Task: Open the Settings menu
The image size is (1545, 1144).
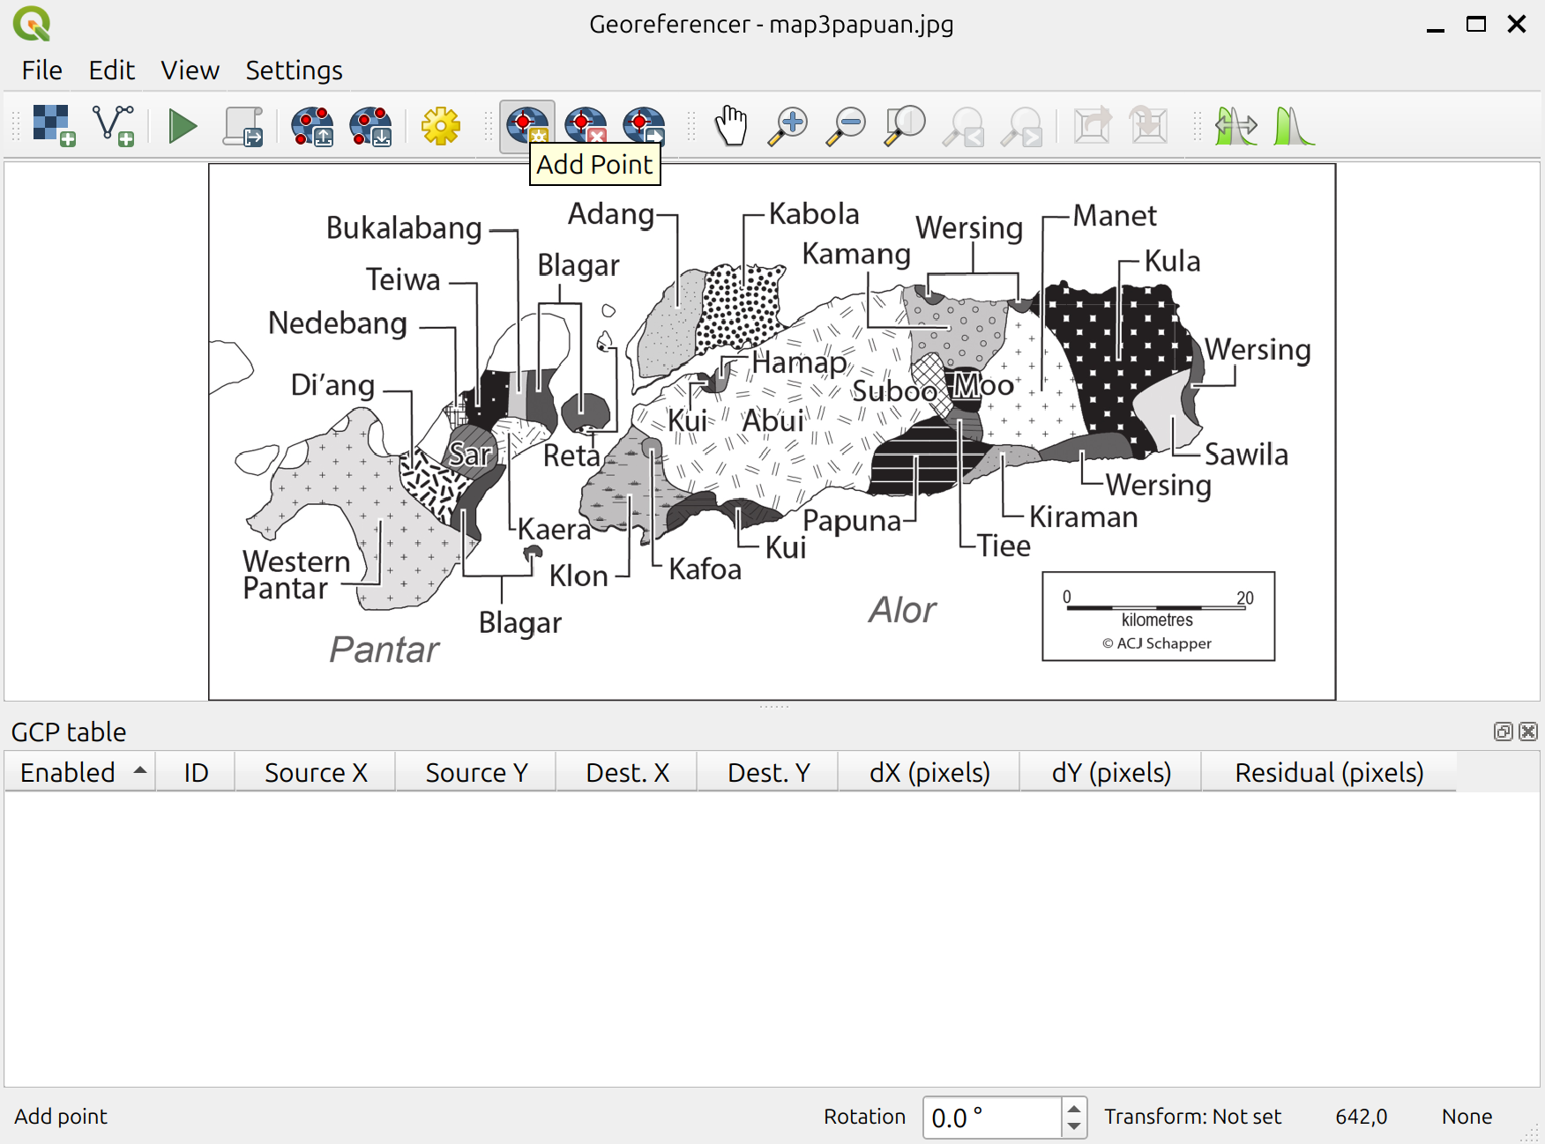Action: coord(294,71)
